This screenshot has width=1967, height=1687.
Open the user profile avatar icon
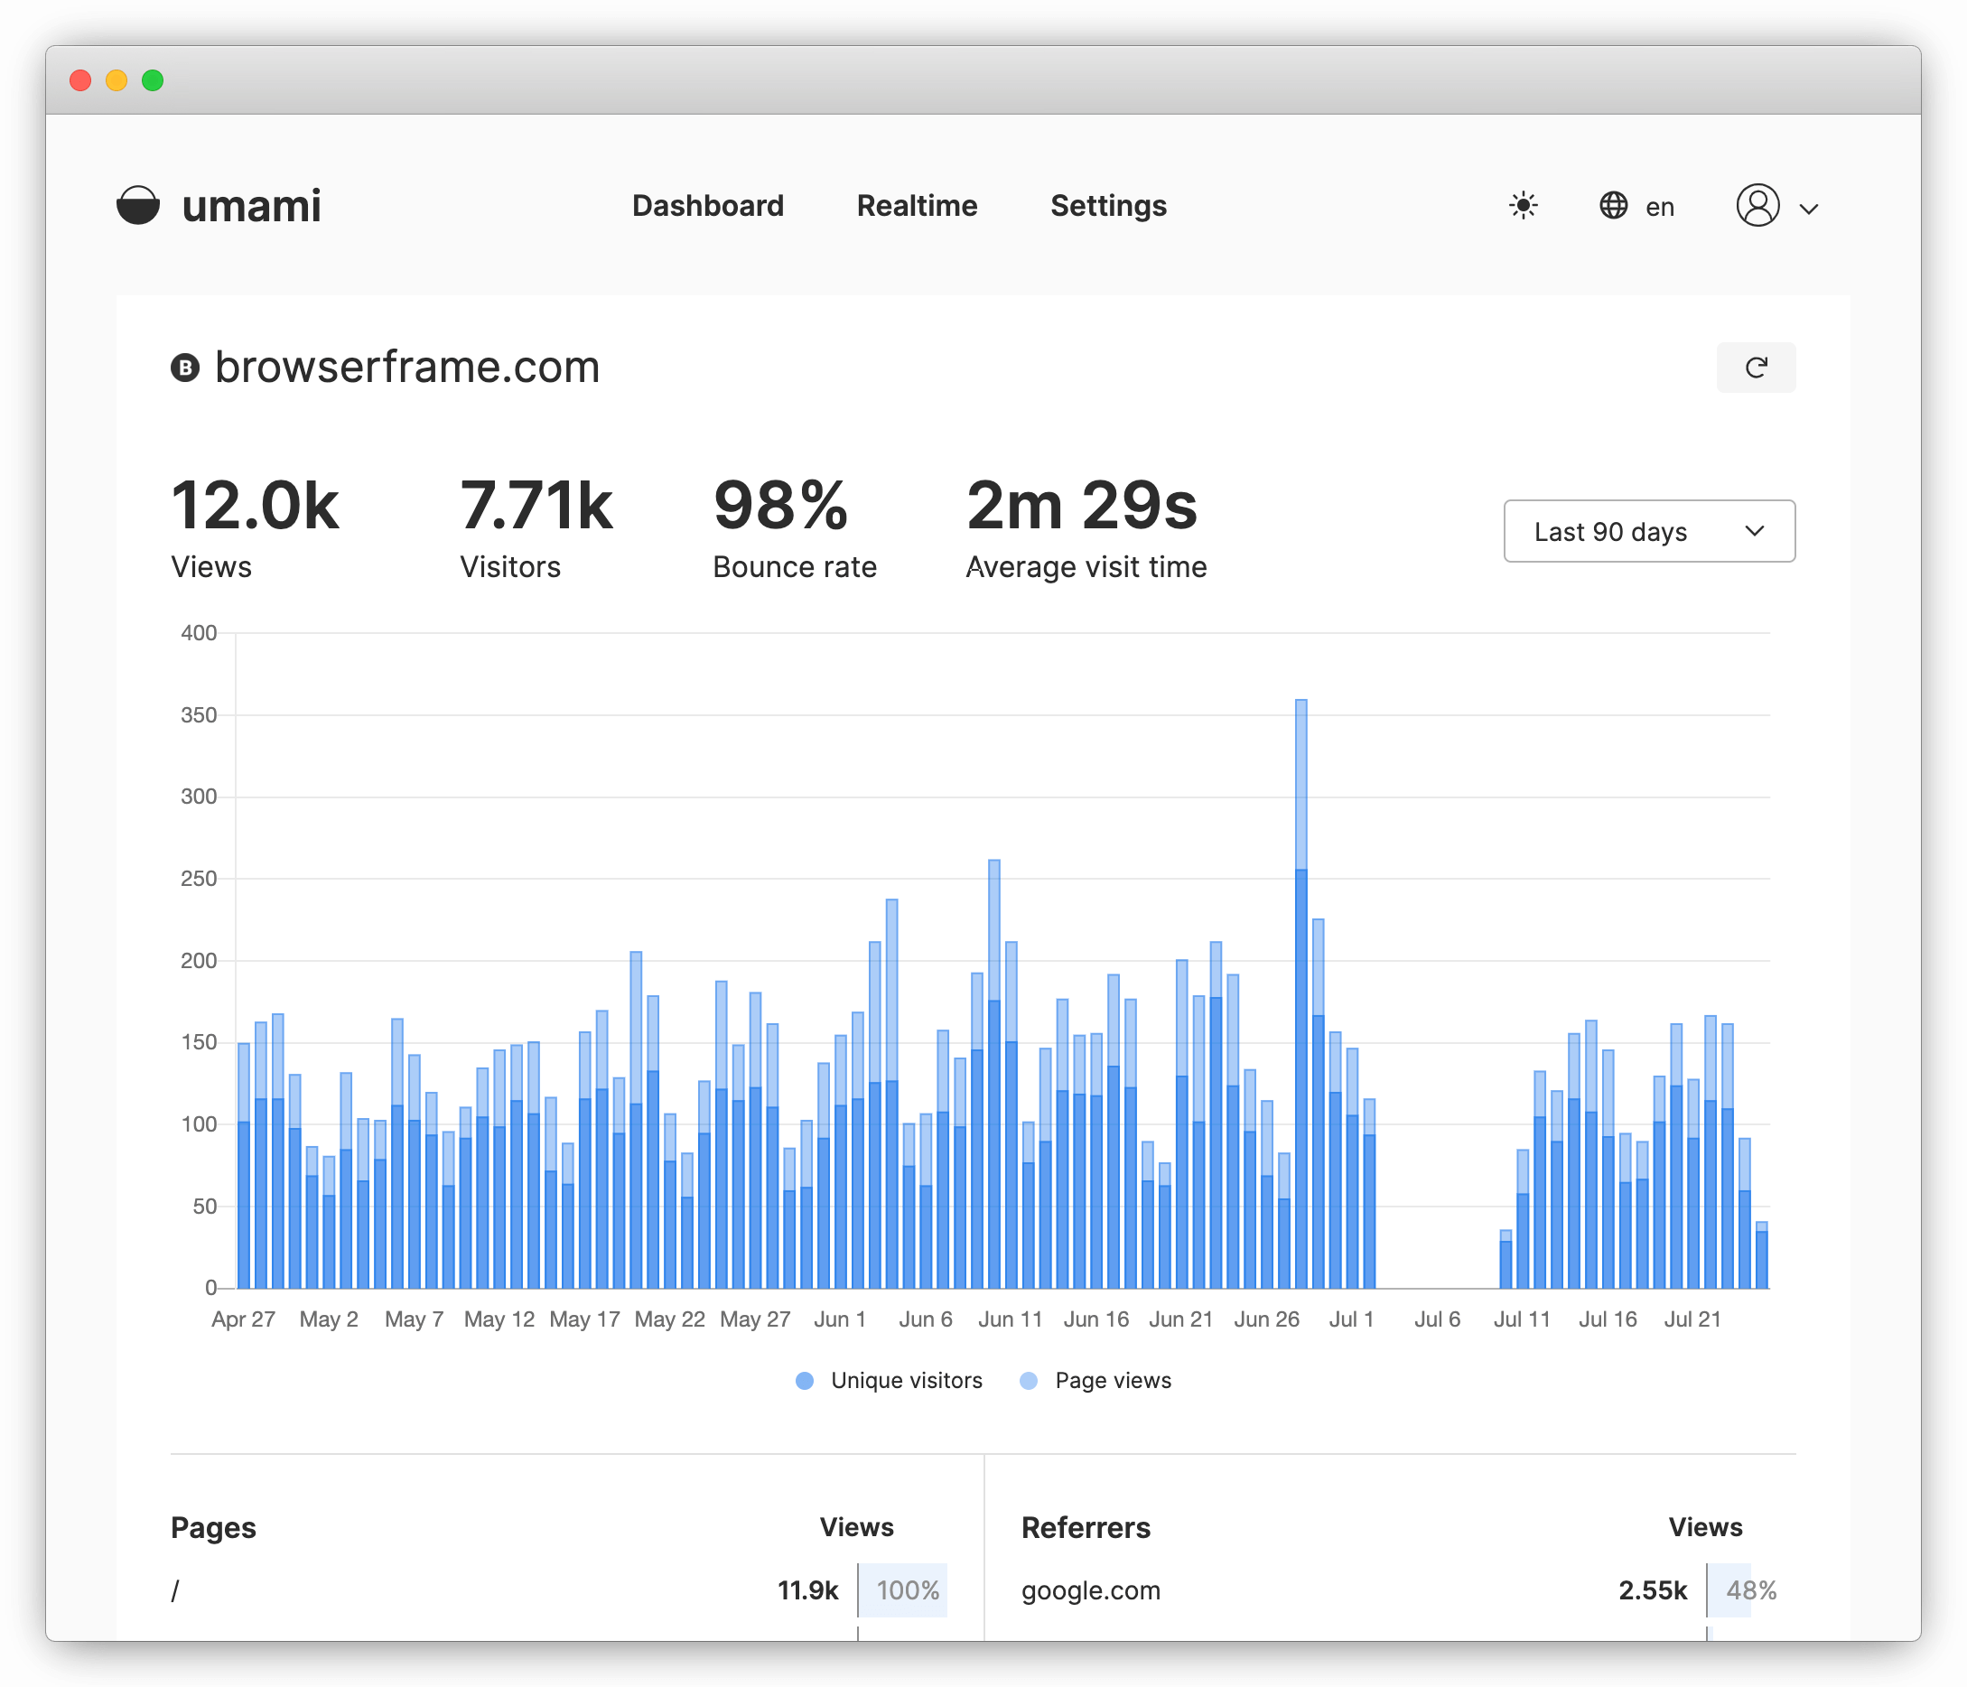coord(1757,206)
